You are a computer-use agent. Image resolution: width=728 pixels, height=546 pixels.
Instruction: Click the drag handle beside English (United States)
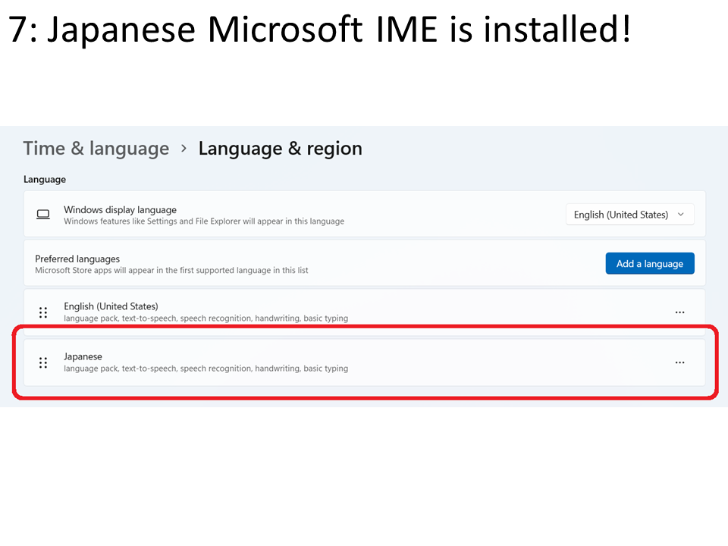point(43,312)
